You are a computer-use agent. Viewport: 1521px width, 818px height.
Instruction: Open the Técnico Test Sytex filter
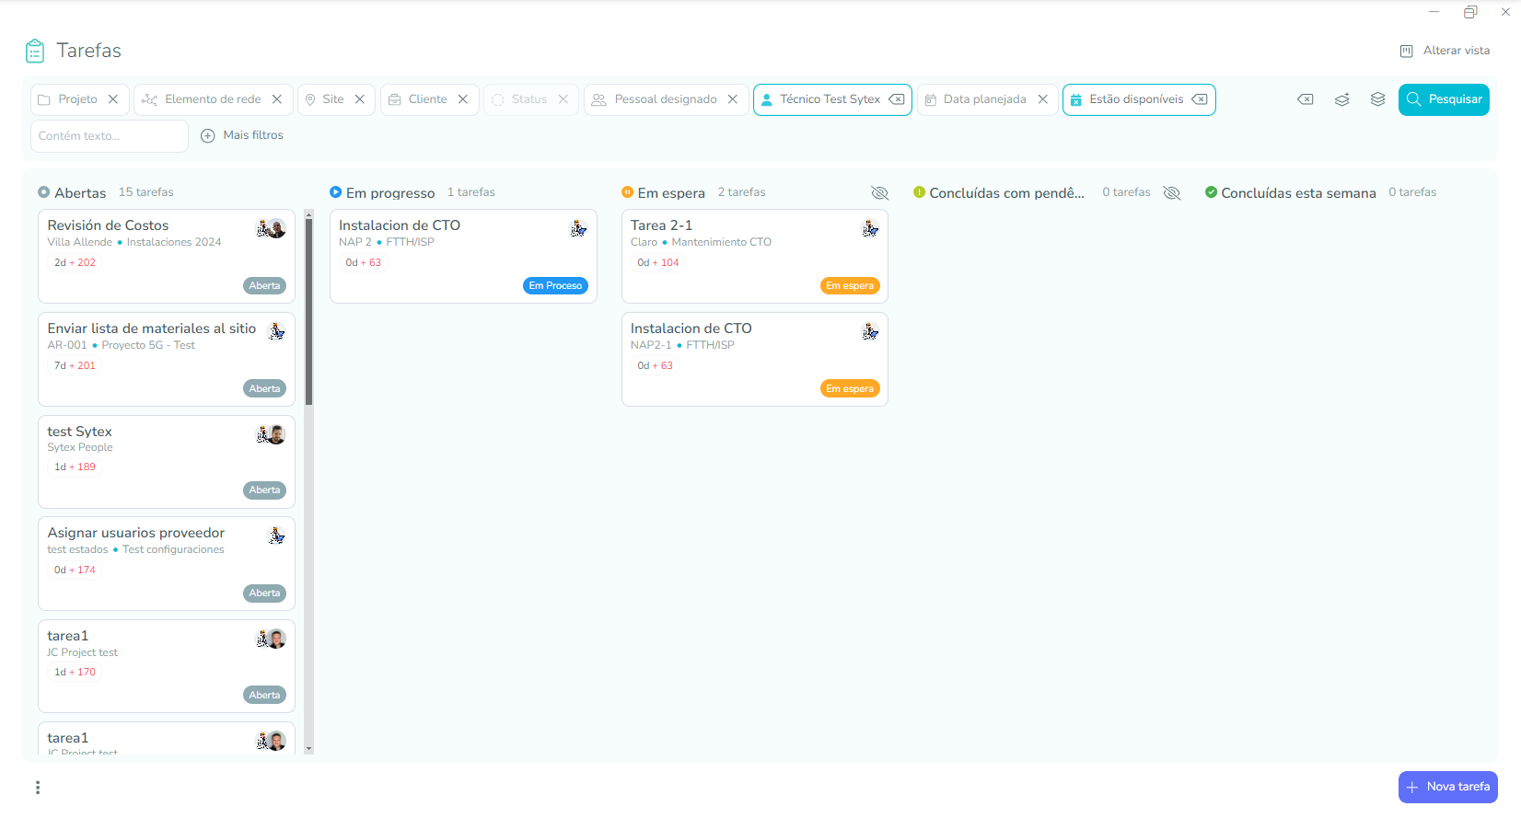(820, 99)
